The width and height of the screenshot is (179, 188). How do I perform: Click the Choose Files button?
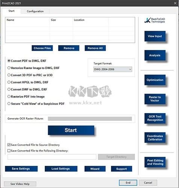click(42, 48)
